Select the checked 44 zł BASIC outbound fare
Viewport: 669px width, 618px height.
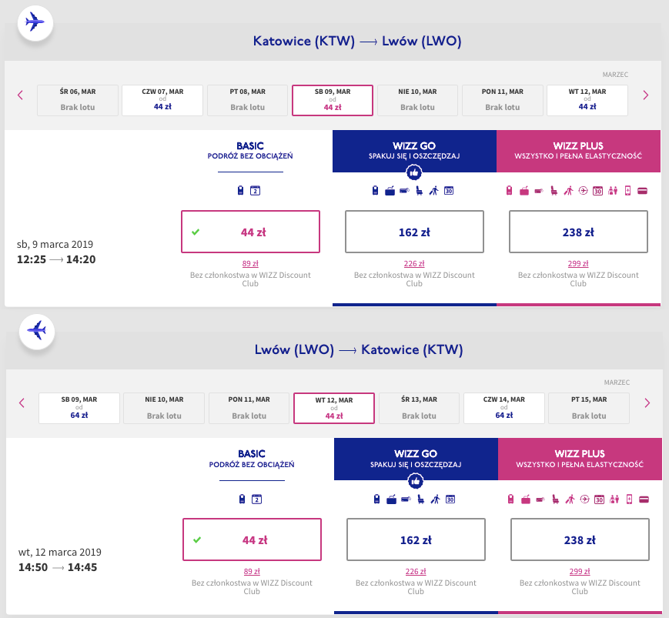click(250, 232)
